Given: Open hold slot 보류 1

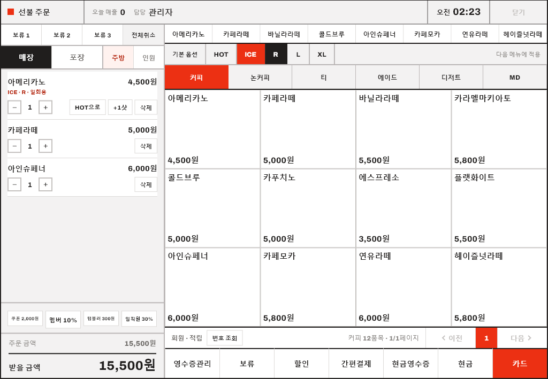Looking at the screenshot, I should pyautogui.click(x=21, y=35).
